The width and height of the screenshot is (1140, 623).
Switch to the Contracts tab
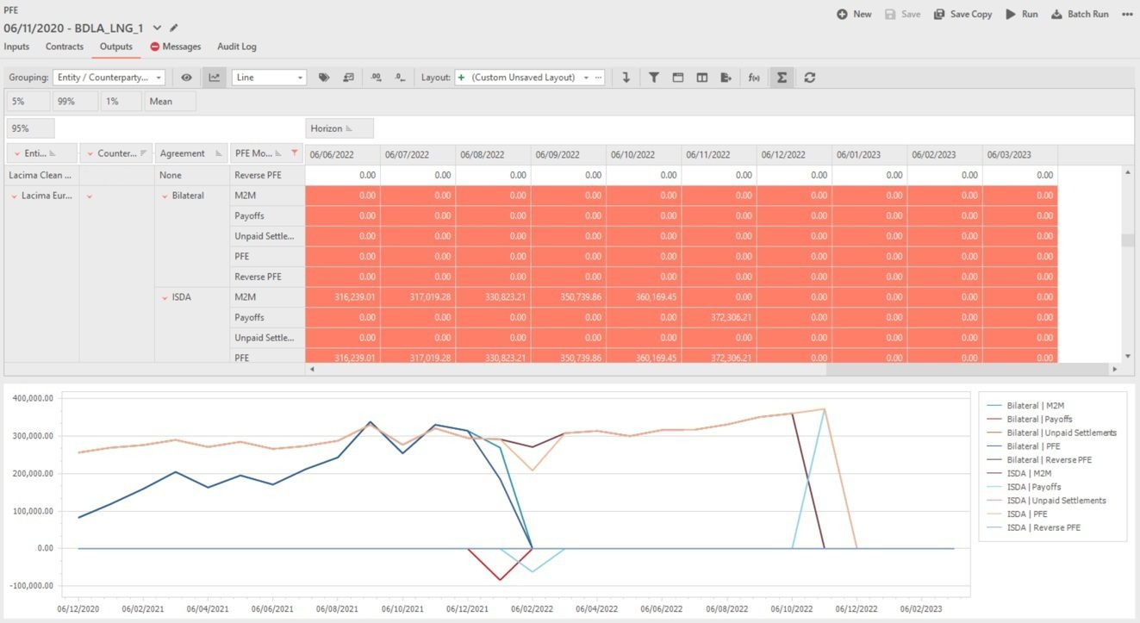(65, 47)
